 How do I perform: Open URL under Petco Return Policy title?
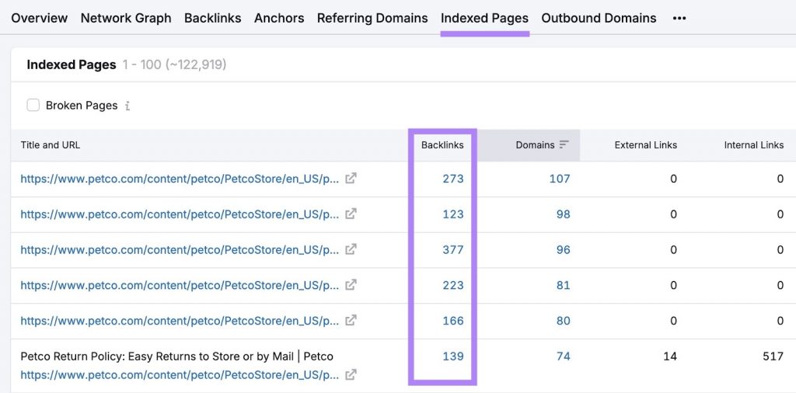pyautogui.click(x=180, y=375)
